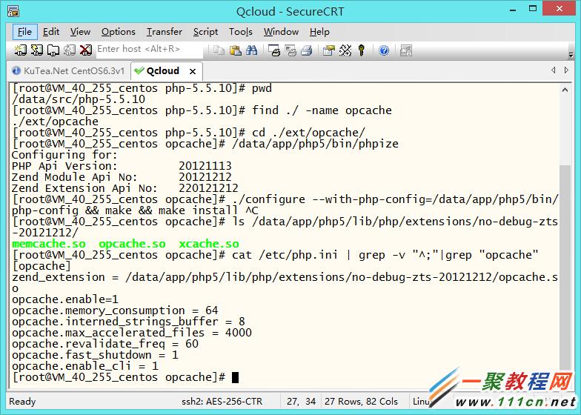Click the opcache.memory_consumption = 64 line

[115, 311]
